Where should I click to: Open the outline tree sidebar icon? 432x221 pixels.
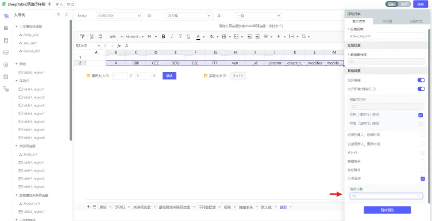pos(6,16)
